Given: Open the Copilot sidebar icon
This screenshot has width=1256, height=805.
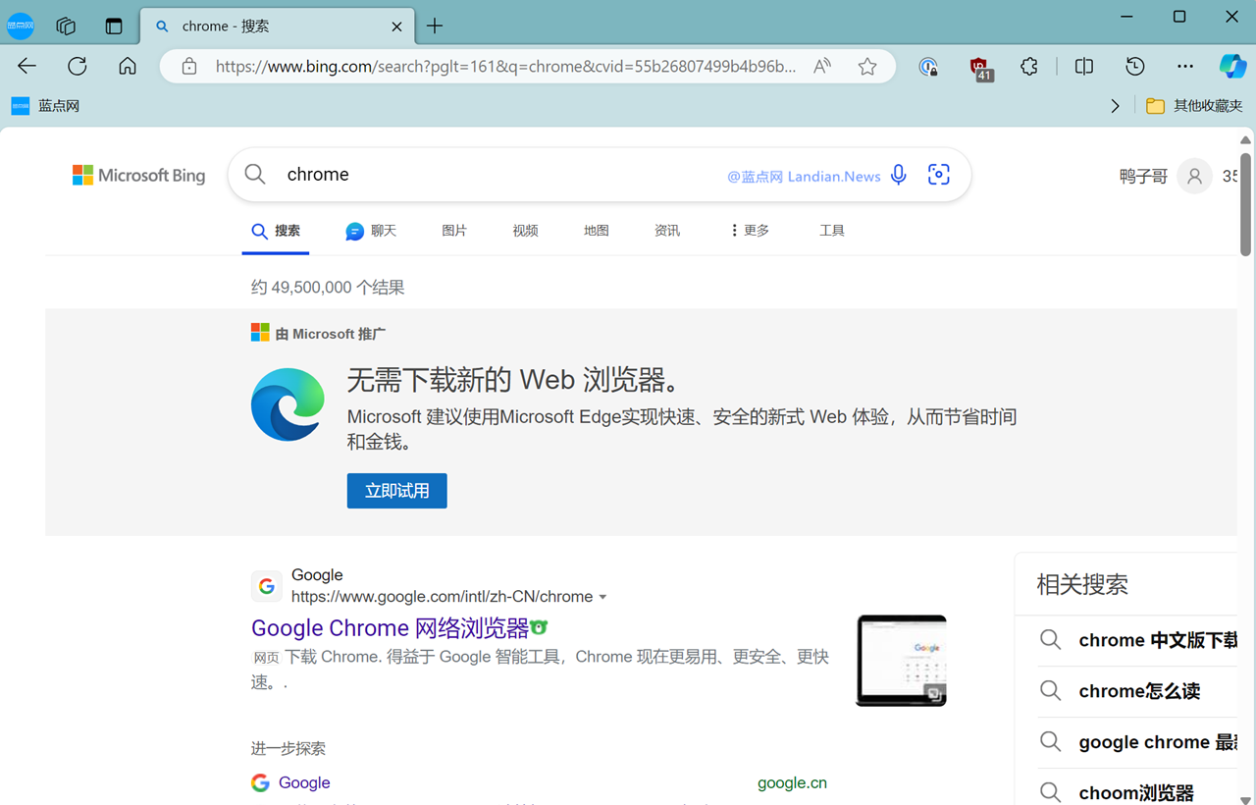Looking at the screenshot, I should pyautogui.click(x=1232, y=67).
